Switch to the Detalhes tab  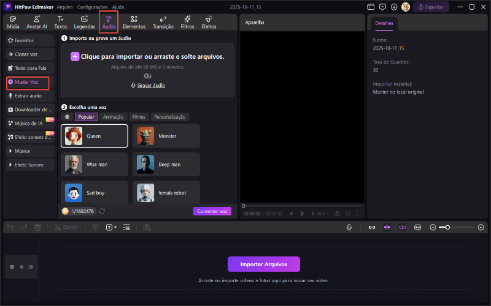[x=384, y=23]
